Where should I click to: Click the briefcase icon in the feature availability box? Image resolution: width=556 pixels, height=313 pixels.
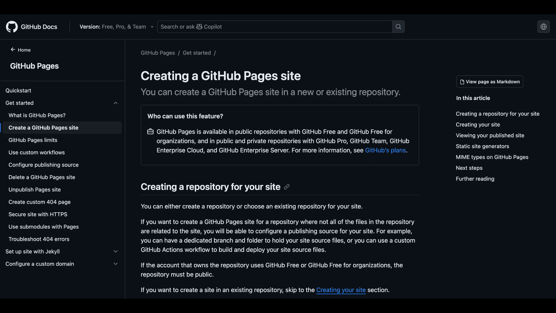[150, 131]
